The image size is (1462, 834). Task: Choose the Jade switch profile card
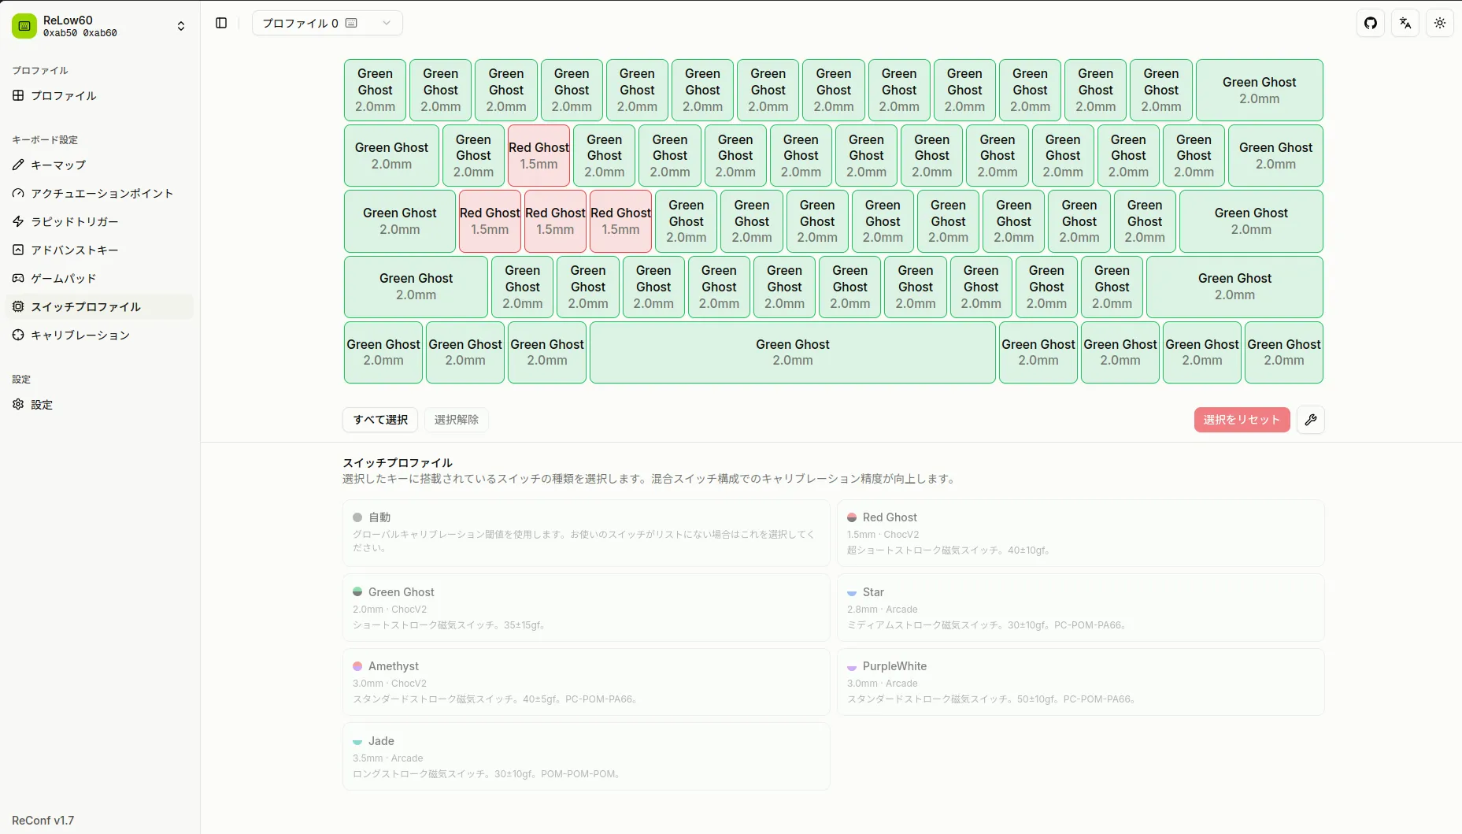pos(586,756)
